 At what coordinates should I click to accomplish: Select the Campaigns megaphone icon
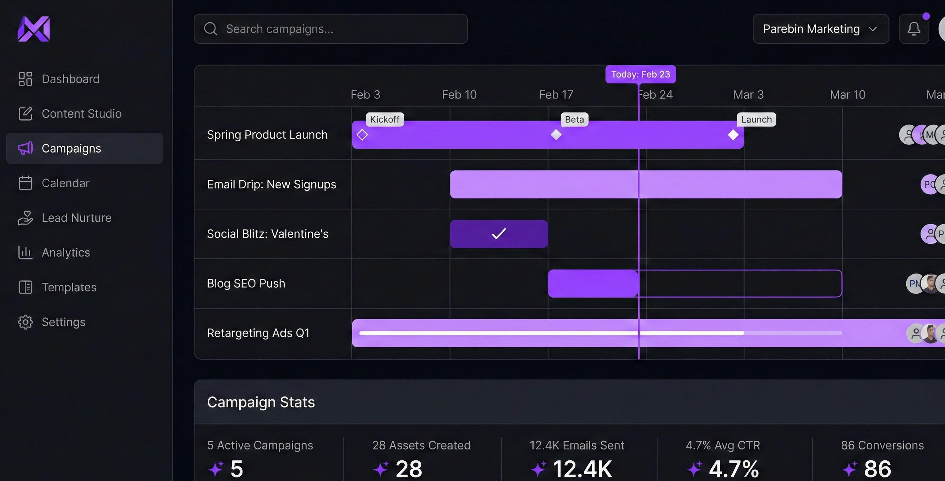point(25,148)
